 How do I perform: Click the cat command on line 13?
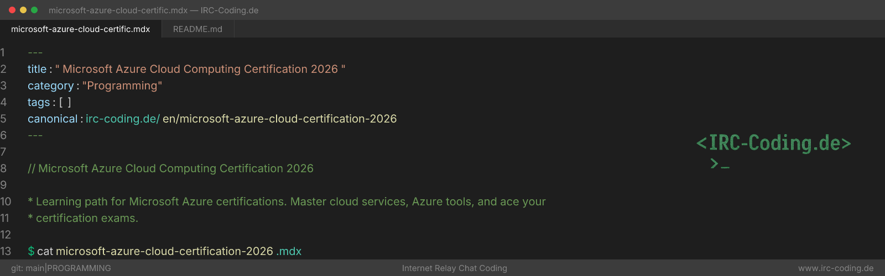click(45, 251)
